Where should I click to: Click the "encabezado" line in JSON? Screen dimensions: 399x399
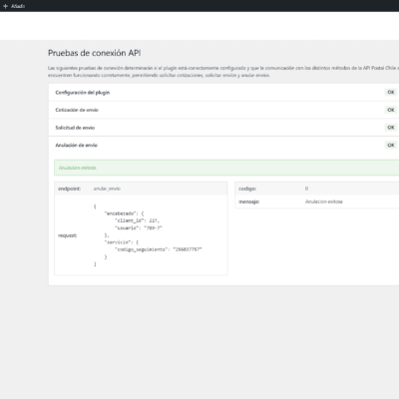click(x=124, y=213)
